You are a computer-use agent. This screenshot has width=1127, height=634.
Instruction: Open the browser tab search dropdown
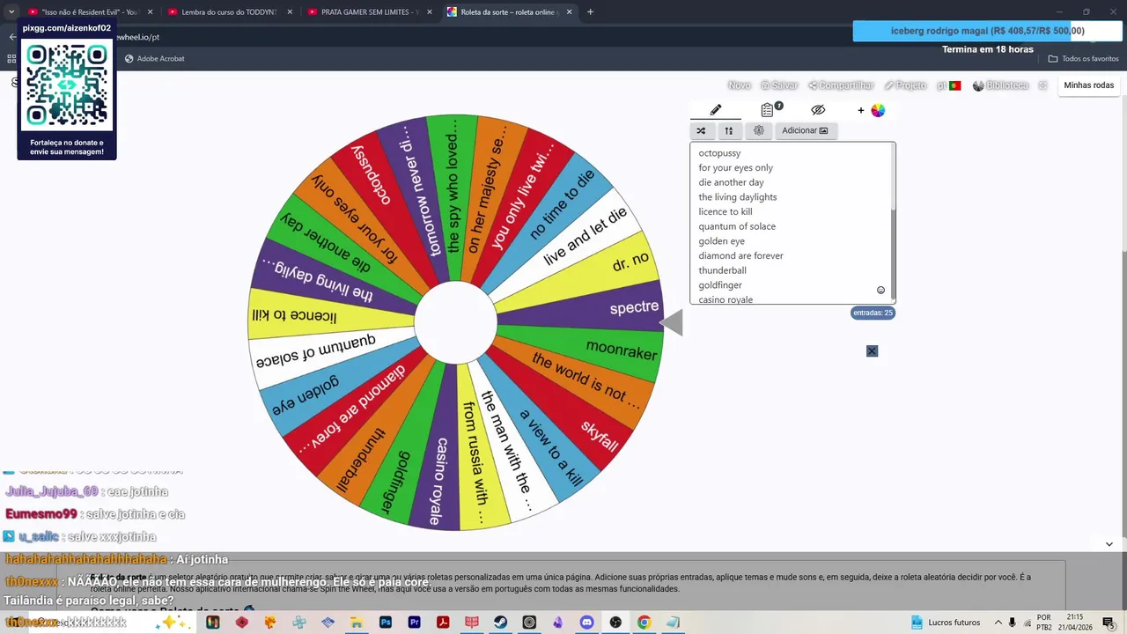pos(11,12)
